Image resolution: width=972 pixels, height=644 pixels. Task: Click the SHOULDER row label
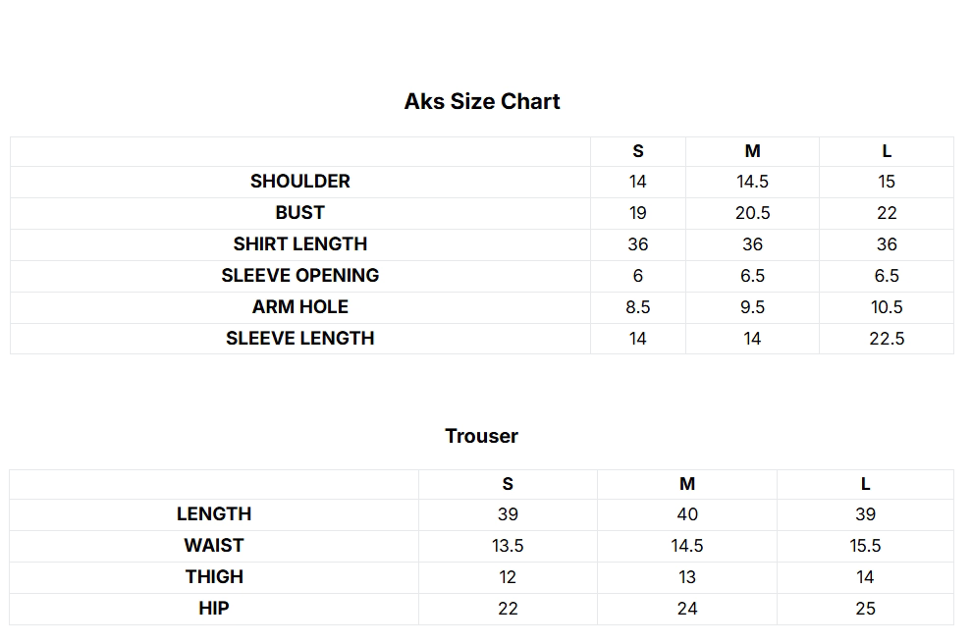(x=300, y=181)
